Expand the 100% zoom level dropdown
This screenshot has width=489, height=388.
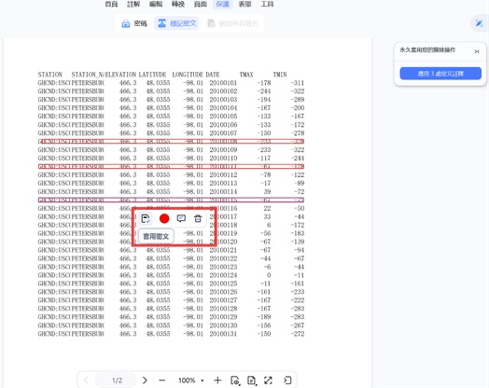pos(191,381)
